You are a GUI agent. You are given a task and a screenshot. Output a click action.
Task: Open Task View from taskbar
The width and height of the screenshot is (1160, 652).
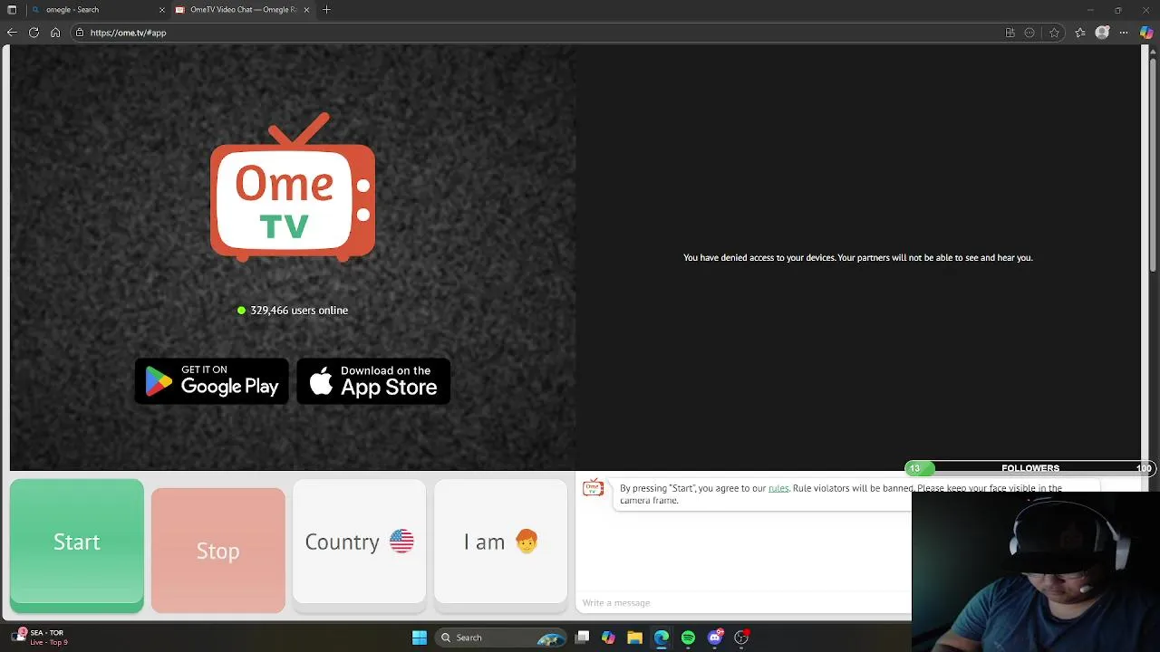coord(583,638)
